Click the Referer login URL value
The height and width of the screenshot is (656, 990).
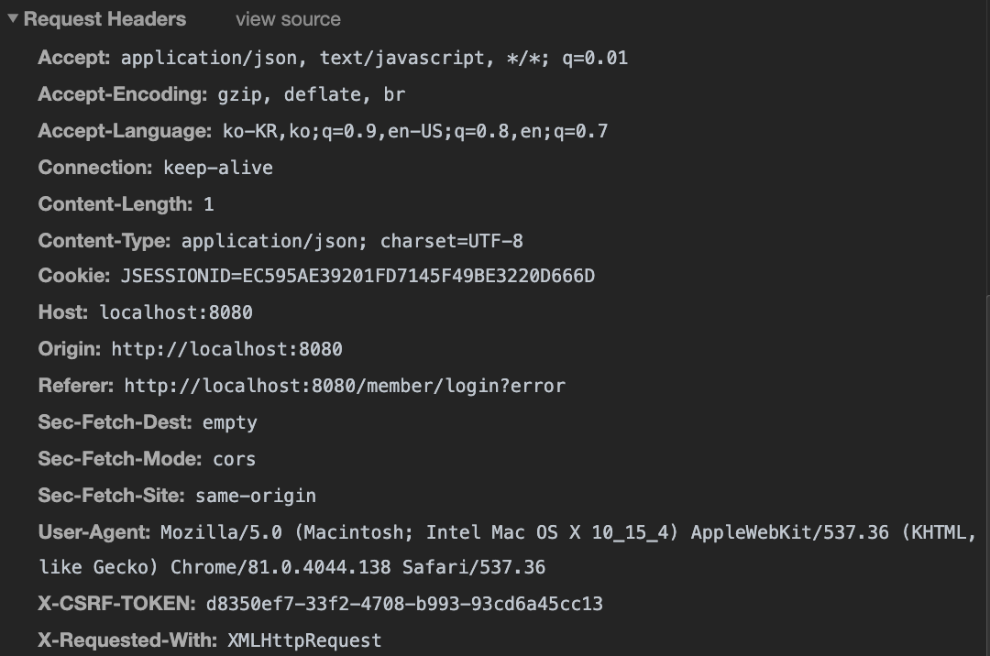[x=345, y=386]
